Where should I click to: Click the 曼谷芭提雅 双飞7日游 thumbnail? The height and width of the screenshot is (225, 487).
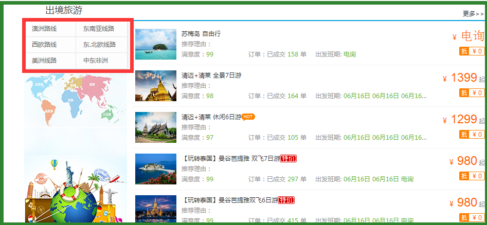(x=155, y=169)
